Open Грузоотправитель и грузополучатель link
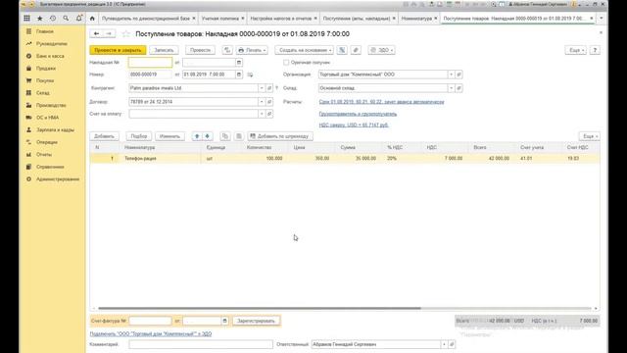Image resolution: width=627 pixels, height=353 pixels. click(358, 114)
